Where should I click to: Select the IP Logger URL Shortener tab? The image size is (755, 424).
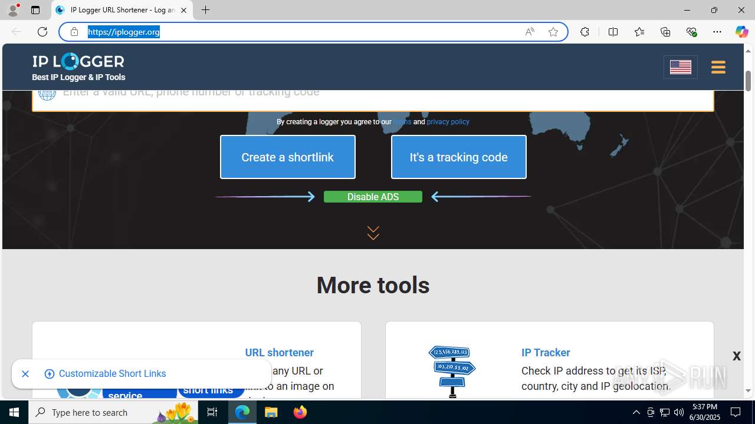tap(122, 10)
